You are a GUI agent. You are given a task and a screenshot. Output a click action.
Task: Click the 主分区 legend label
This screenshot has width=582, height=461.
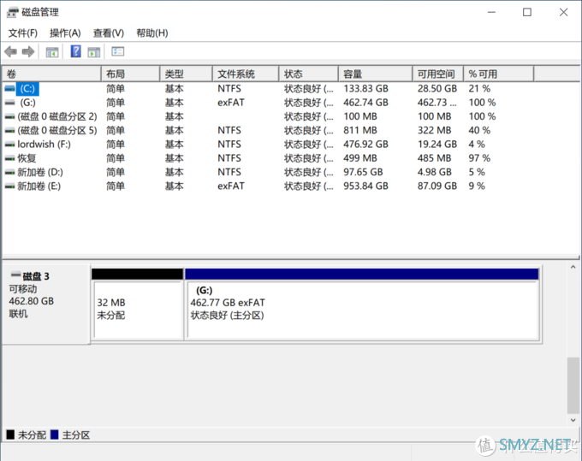click(76, 435)
